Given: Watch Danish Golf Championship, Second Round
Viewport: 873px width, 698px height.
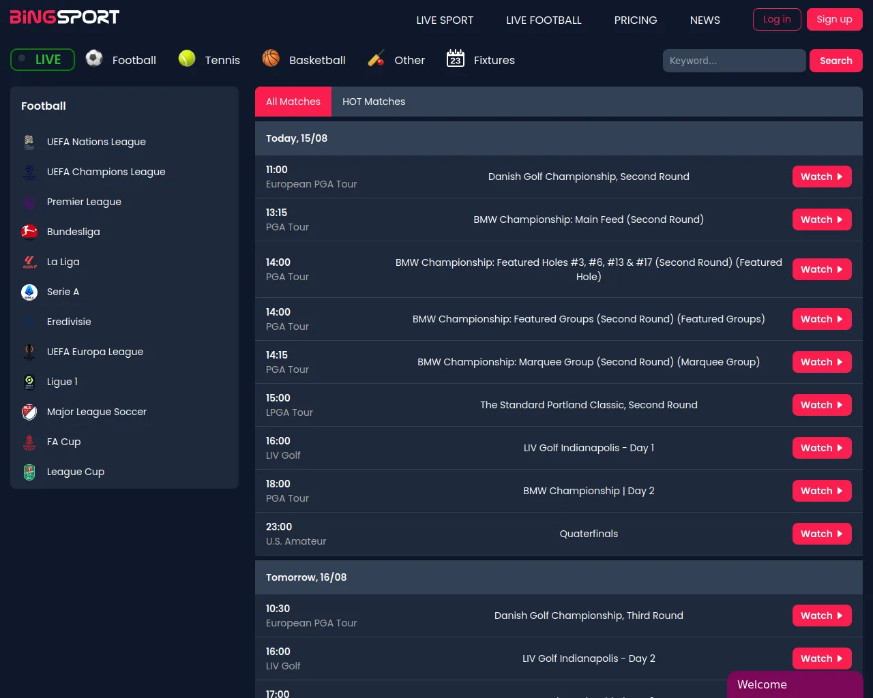Looking at the screenshot, I should coord(822,177).
